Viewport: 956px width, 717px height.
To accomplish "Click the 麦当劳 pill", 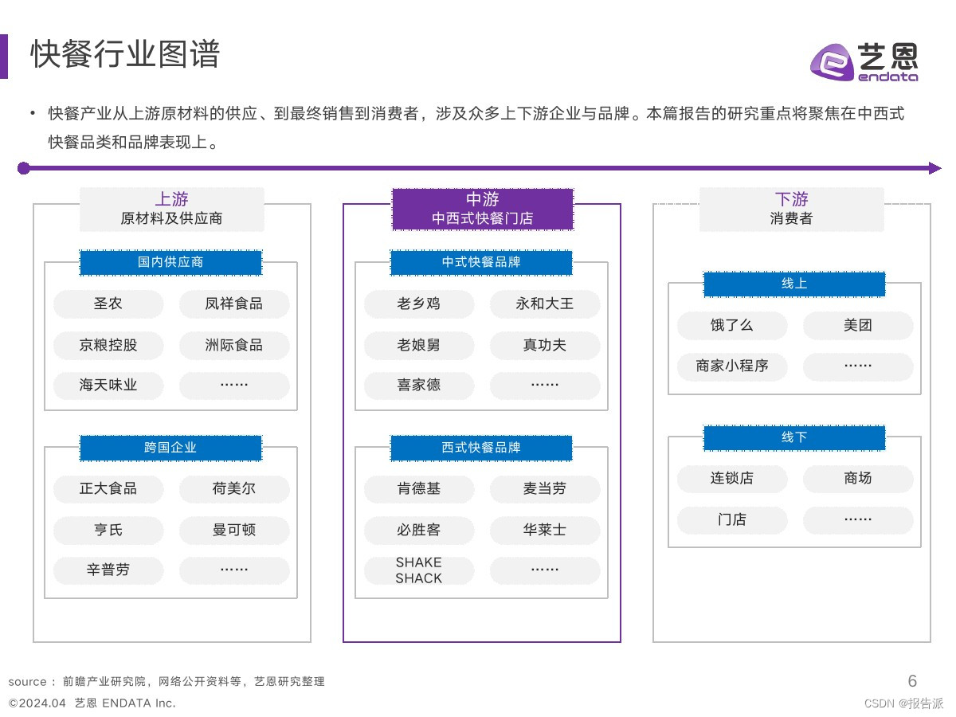I will [545, 489].
